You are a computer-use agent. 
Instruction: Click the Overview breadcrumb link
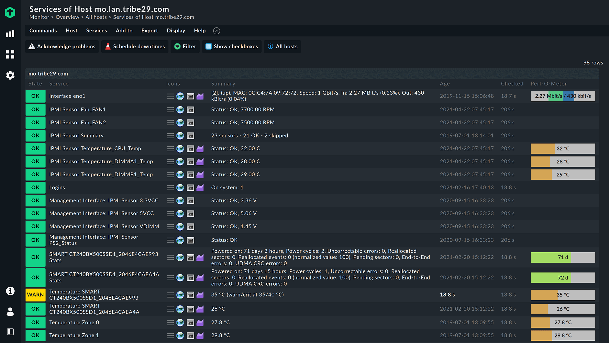(67, 17)
